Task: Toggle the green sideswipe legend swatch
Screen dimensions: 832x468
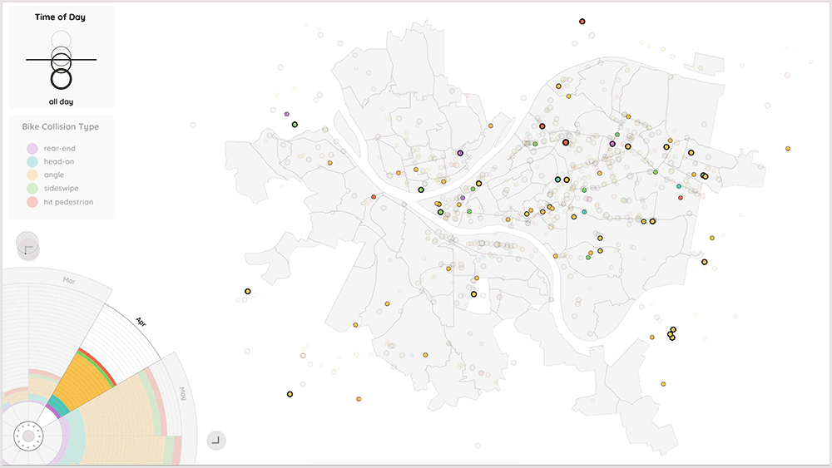Action: (32, 188)
